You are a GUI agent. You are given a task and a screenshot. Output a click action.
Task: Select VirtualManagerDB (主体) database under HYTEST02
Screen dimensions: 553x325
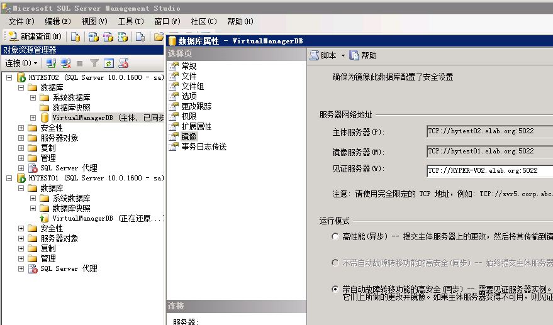point(108,118)
